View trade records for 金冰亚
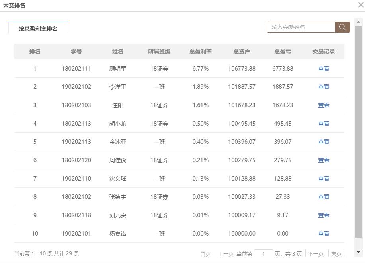The width and height of the screenshot is (365, 263). [324, 142]
